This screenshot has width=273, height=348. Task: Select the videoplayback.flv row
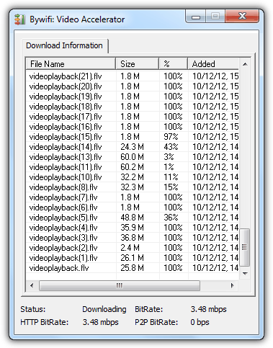pyautogui.click(x=133, y=268)
